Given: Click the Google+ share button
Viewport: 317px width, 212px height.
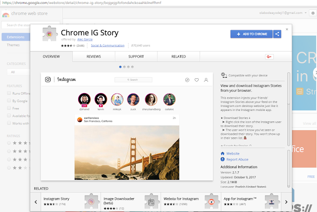Looking at the screenshot, I should pyautogui.click(x=269, y=56).
